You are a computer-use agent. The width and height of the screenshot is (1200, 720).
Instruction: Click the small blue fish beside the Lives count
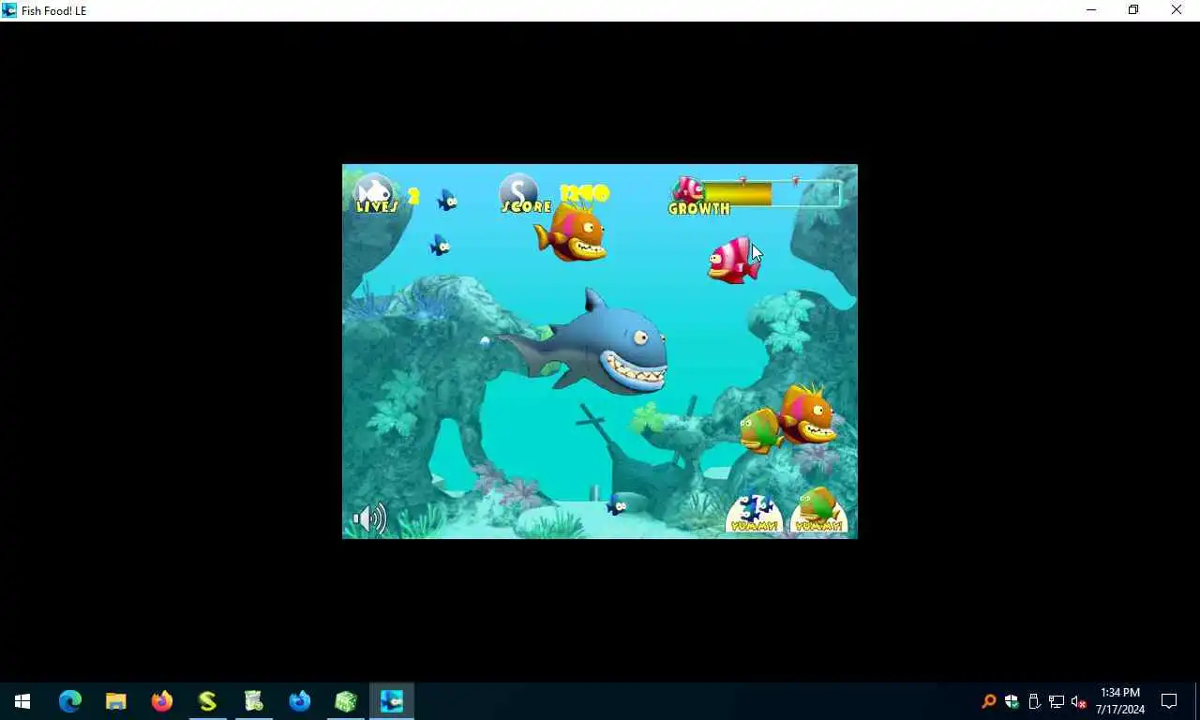point(447,200)
